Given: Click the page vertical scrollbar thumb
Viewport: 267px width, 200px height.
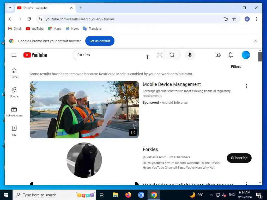Looking at the screenshot, I should (260, 57).
